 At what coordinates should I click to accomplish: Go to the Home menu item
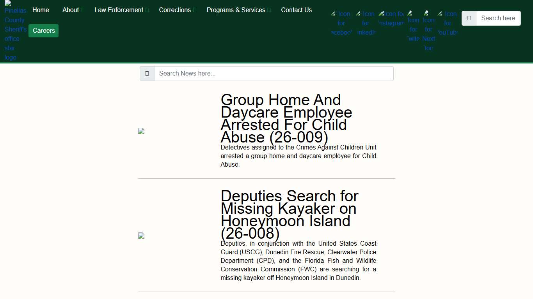[x=41, y=10]
